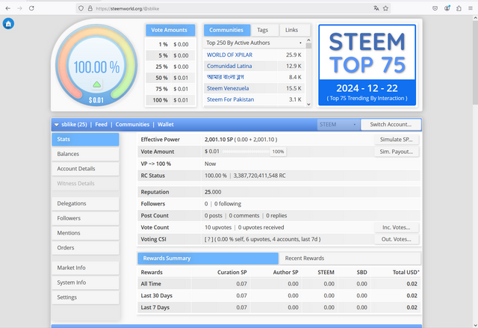478x328 pixels.
Task: Open System Info in the sidebar
Action: 85,282
